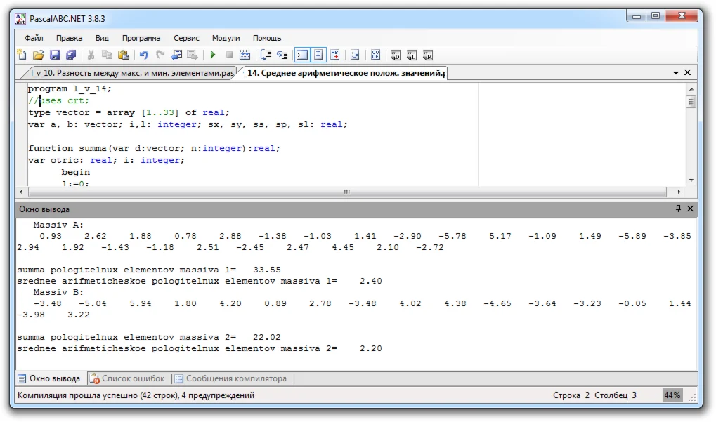This screenshot has width=716, height=422.
Task: Undo the last edit
Action: point(143,55)
